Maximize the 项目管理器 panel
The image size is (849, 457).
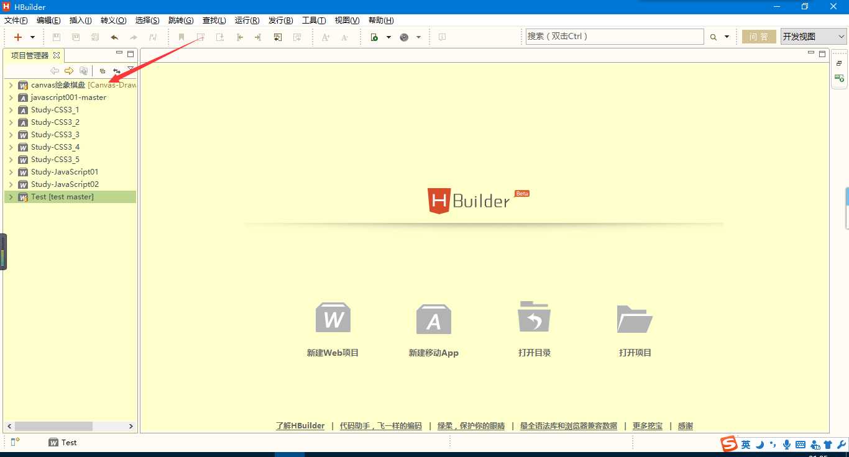tap(131, 54)
